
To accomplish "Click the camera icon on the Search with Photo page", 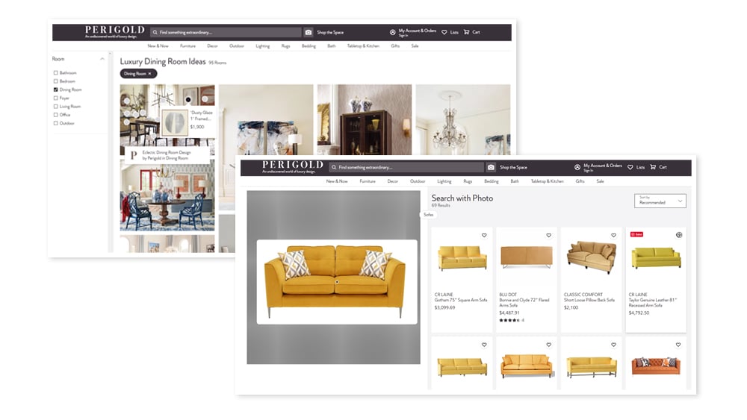I will 491,168.
